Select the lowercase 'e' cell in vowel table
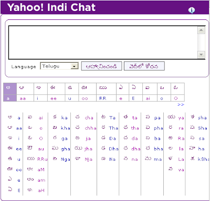The image size is (210, 201). (122, 98)
